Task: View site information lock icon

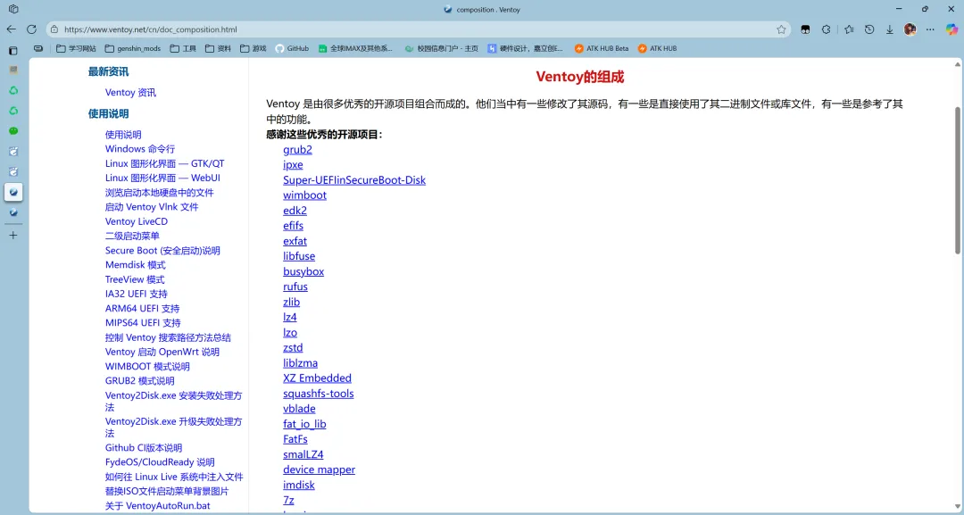Action: (54, 29)
